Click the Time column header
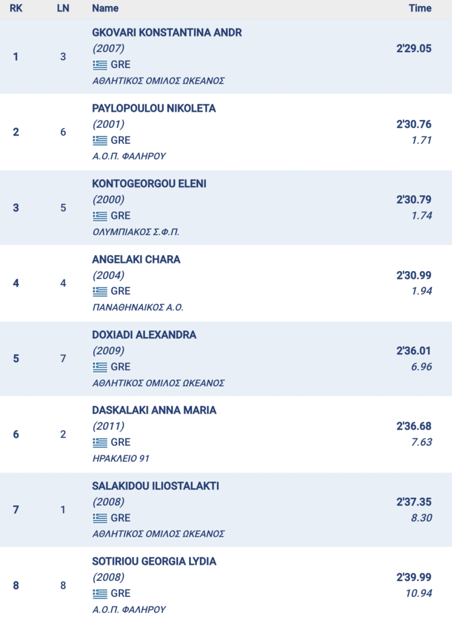452x621 pixels. click(x=420, y=8)
